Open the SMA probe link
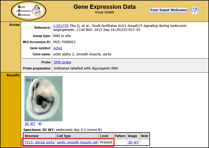The width and height of the screenshot is (209, 148). point(62,62)
